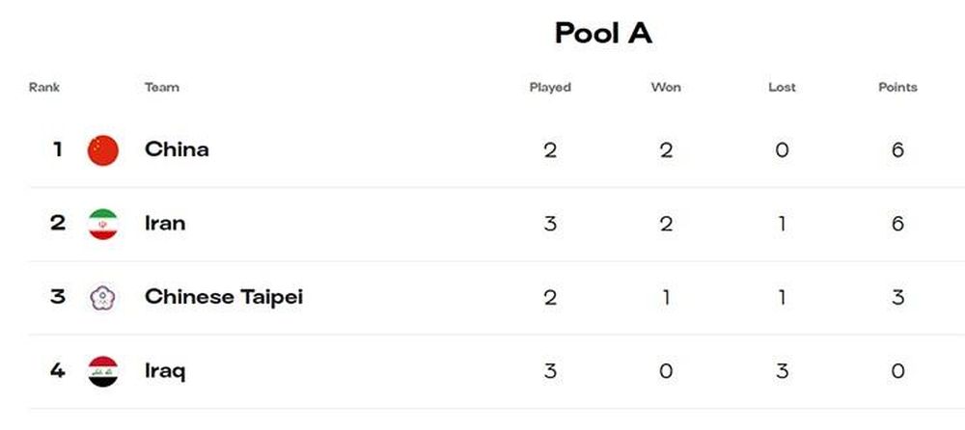Click the Chinese Taipei flag icon

(x=103, y=298)
